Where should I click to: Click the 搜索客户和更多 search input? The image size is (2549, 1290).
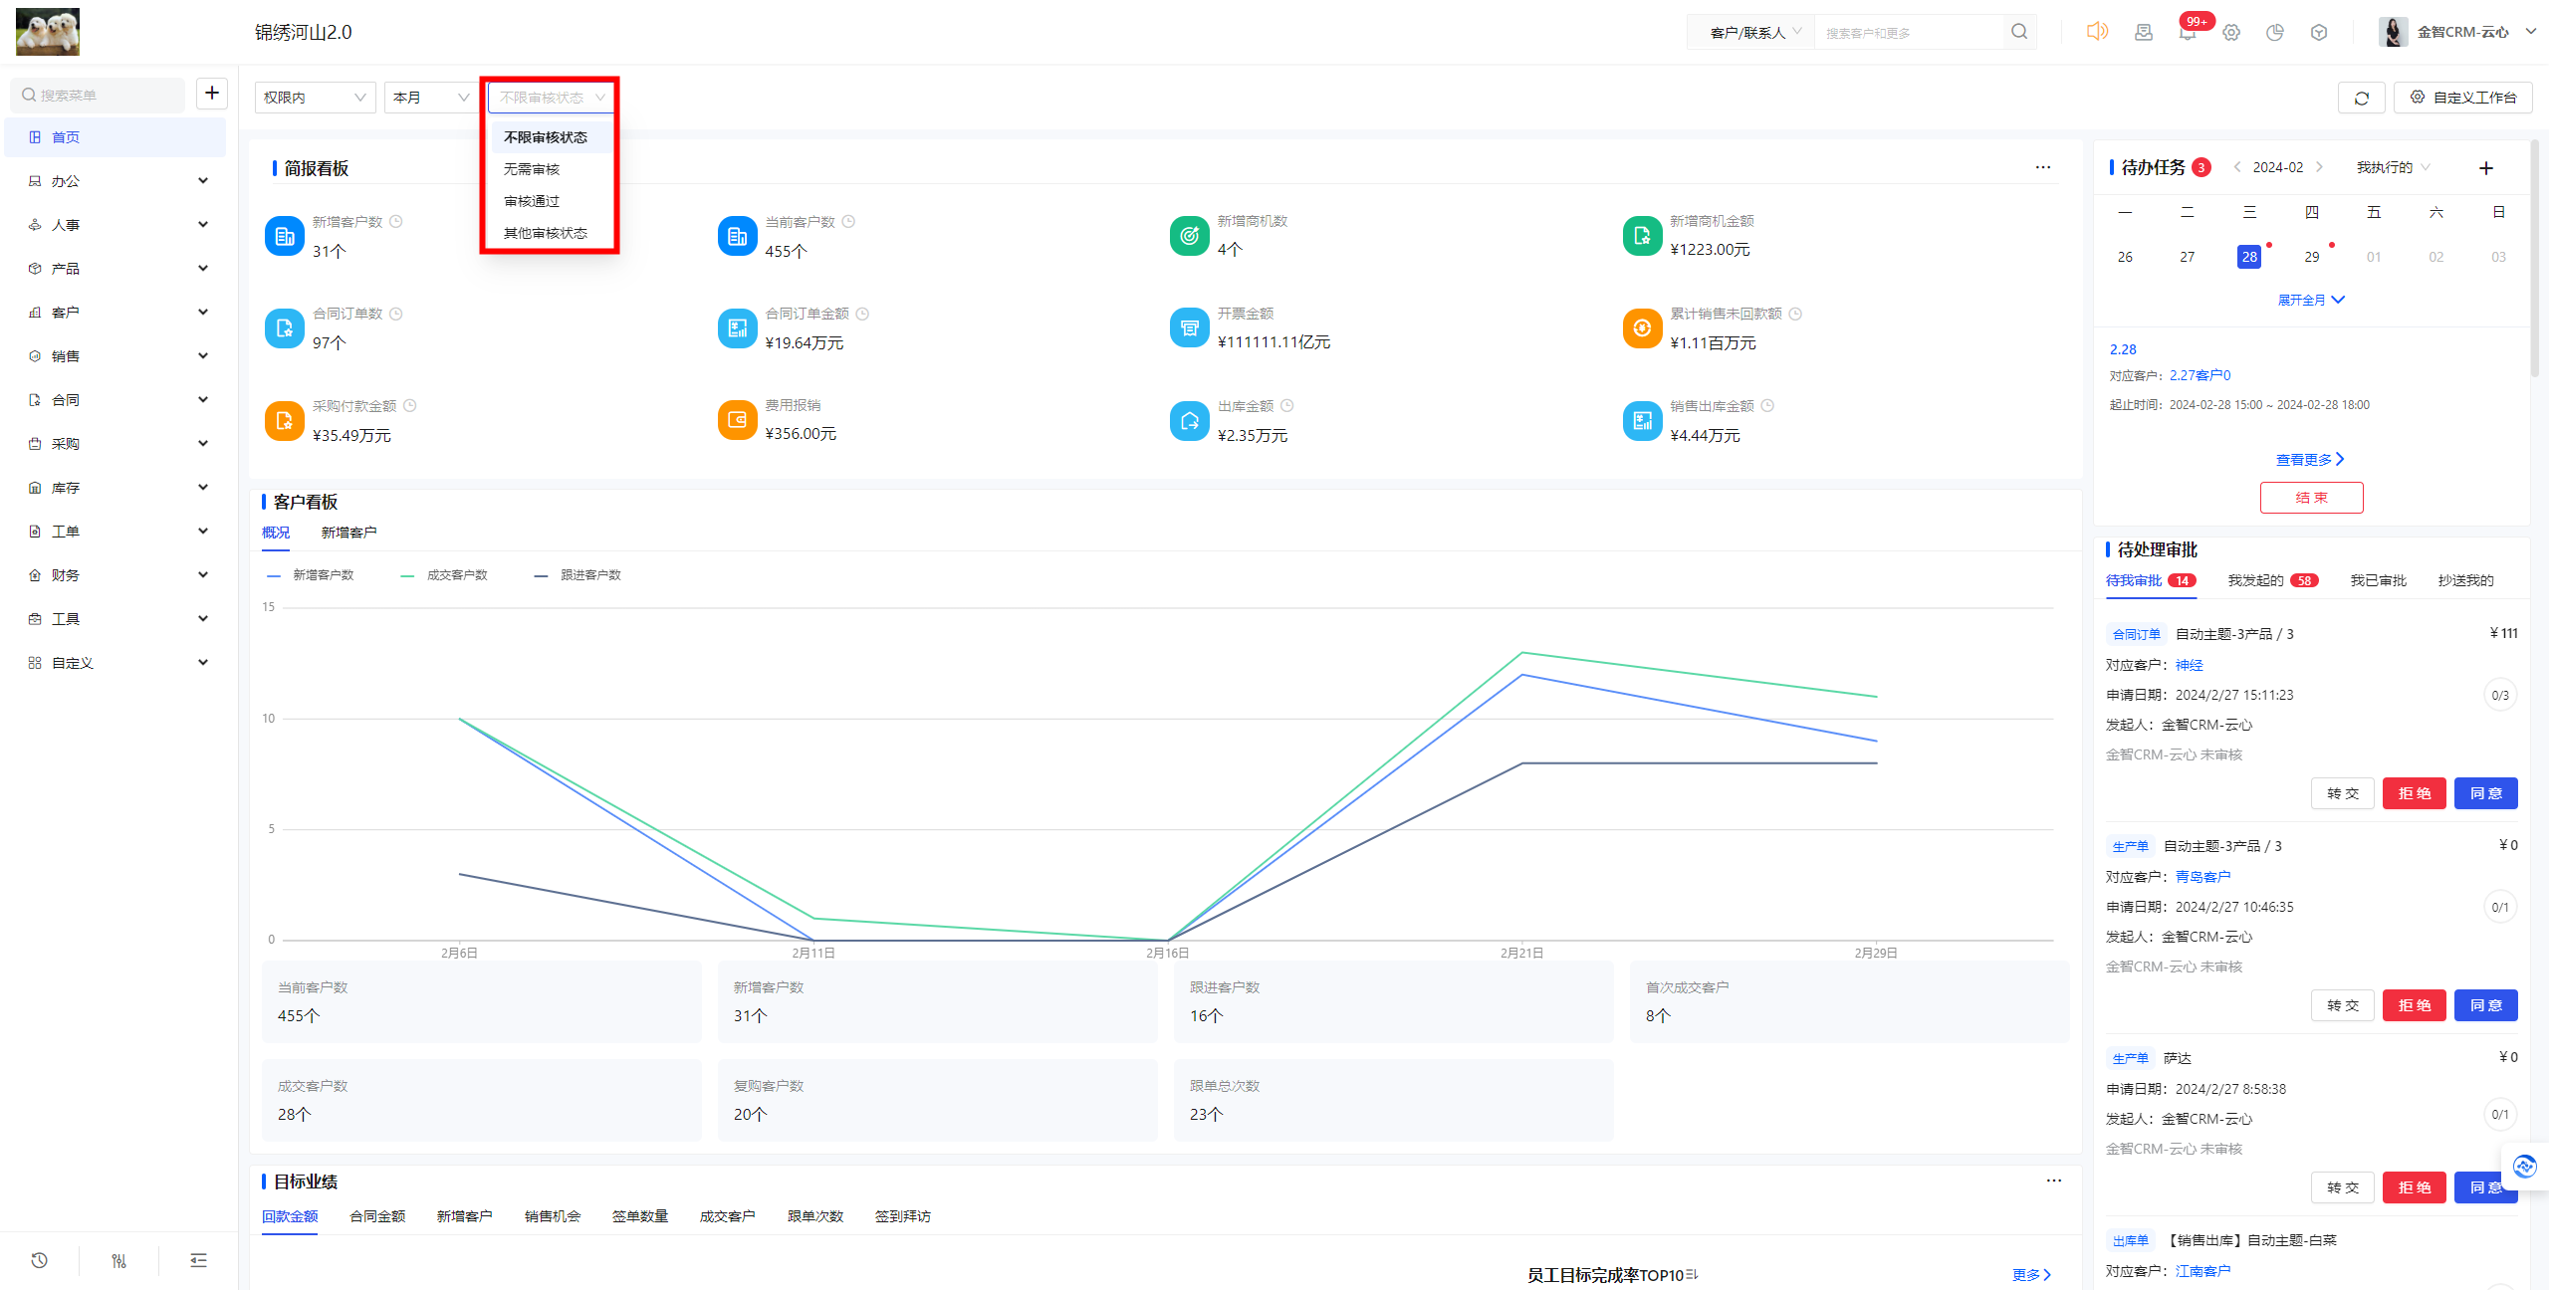pyautogui.click(x=1909, y=33)
